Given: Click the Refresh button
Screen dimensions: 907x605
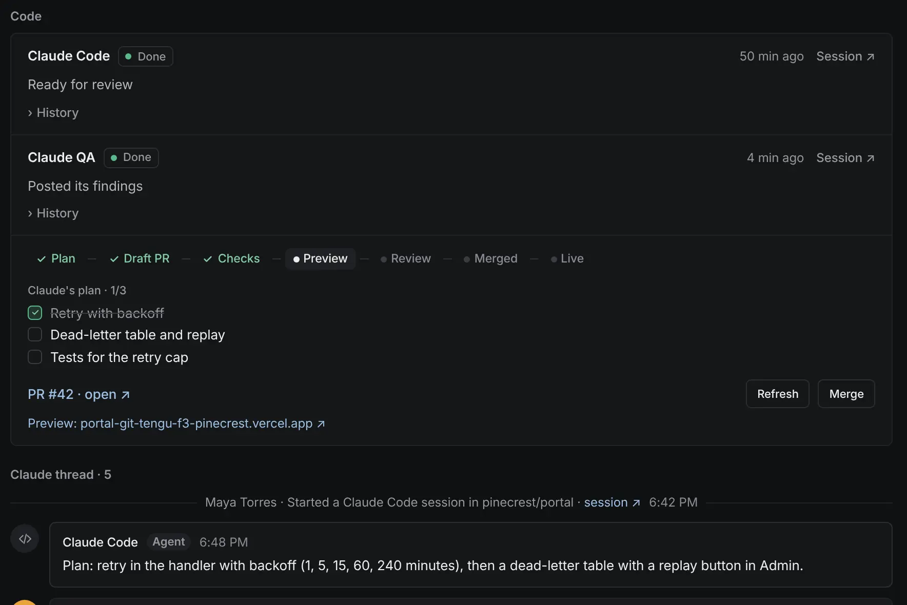Looking at the screenshot, I should click(778, 394).
